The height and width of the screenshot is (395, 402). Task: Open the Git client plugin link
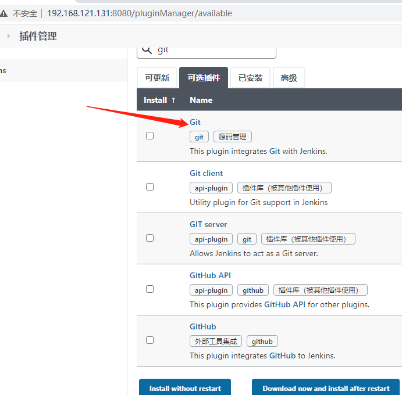click(x=206, y=173)
